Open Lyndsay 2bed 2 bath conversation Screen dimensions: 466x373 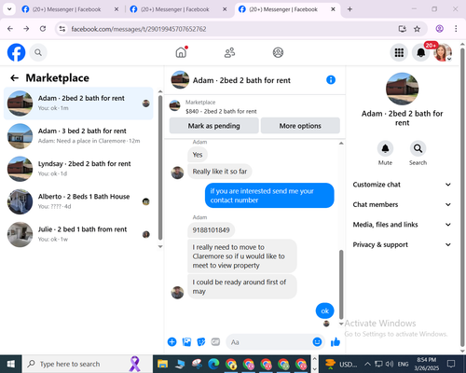click(x=78, y=169)
